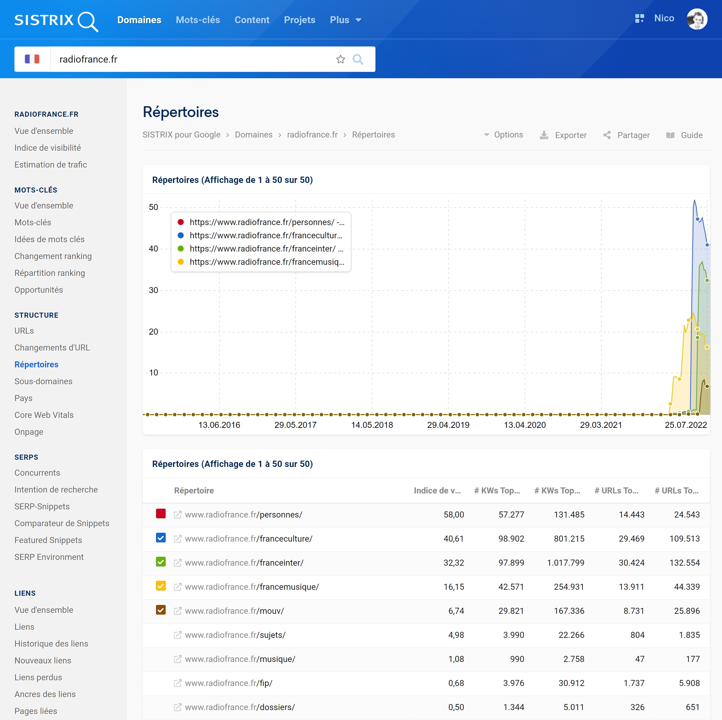The width and height of the screenshot is (722, 720).
Task: Sort by the Répertoire column header
Action: click(194, 490)
